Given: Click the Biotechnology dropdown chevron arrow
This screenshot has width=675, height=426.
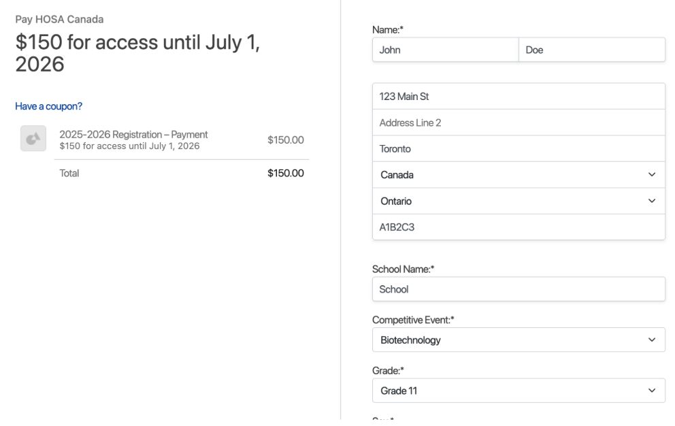Looking at the screenshot, I should click(x=652, y=340).
